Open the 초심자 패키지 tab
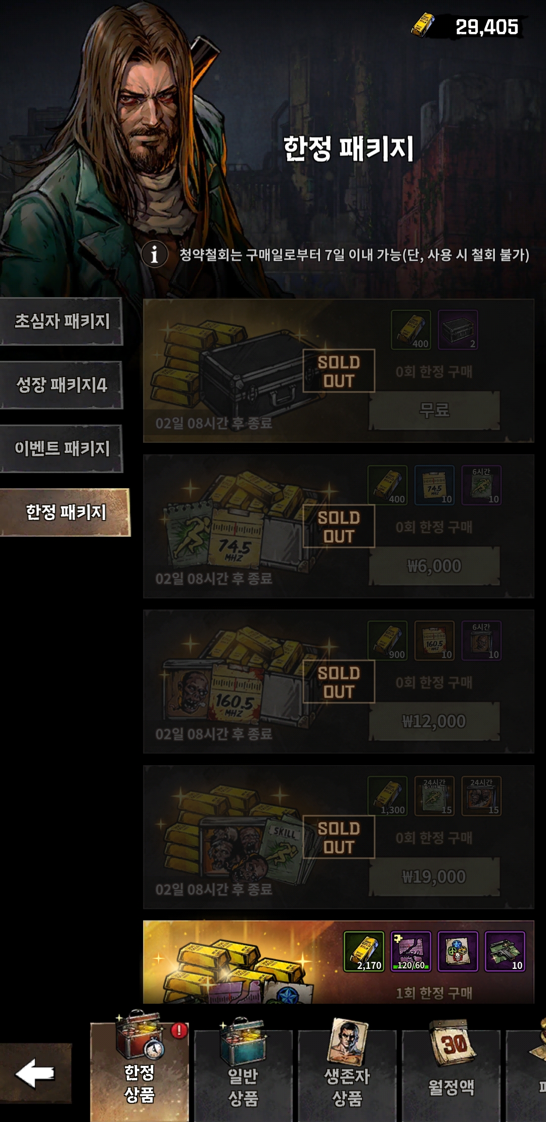 coord(62,321)
